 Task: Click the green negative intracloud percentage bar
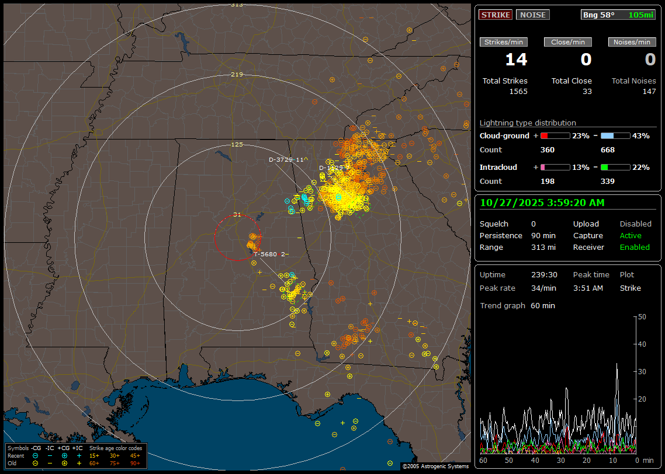click(x=615, y=167)
